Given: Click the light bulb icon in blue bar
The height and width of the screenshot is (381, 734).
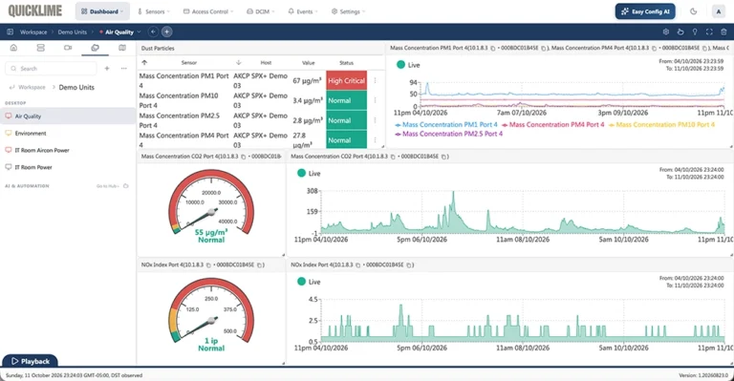Looking at the screenshot, I should 695,32.
